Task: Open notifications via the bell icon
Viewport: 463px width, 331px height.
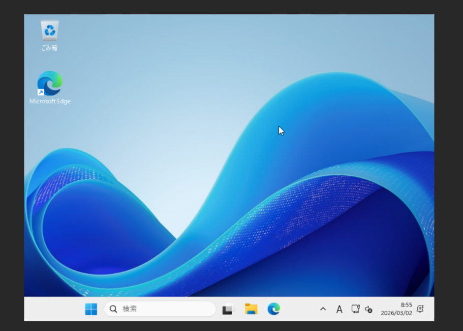Action: pyautogui.click(x=420, y=309)
